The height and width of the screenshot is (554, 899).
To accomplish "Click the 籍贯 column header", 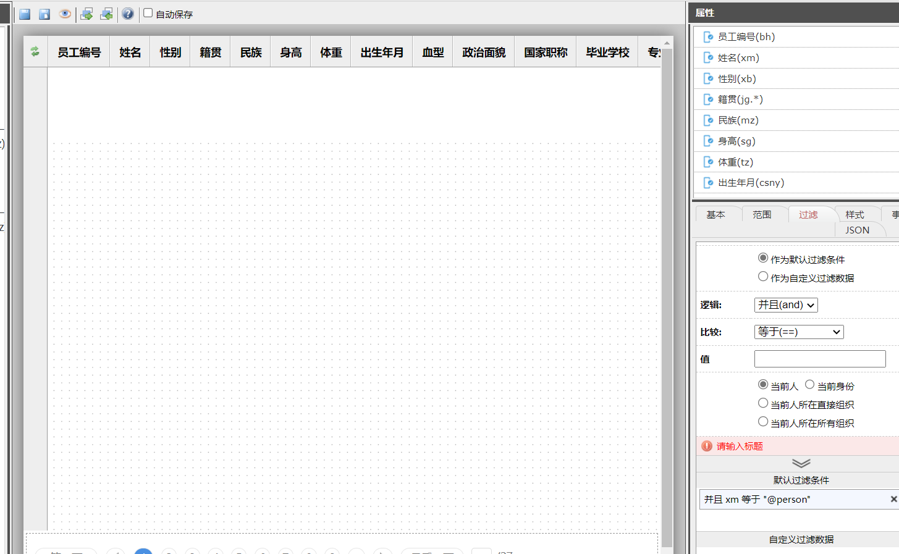I will (211, 52).
